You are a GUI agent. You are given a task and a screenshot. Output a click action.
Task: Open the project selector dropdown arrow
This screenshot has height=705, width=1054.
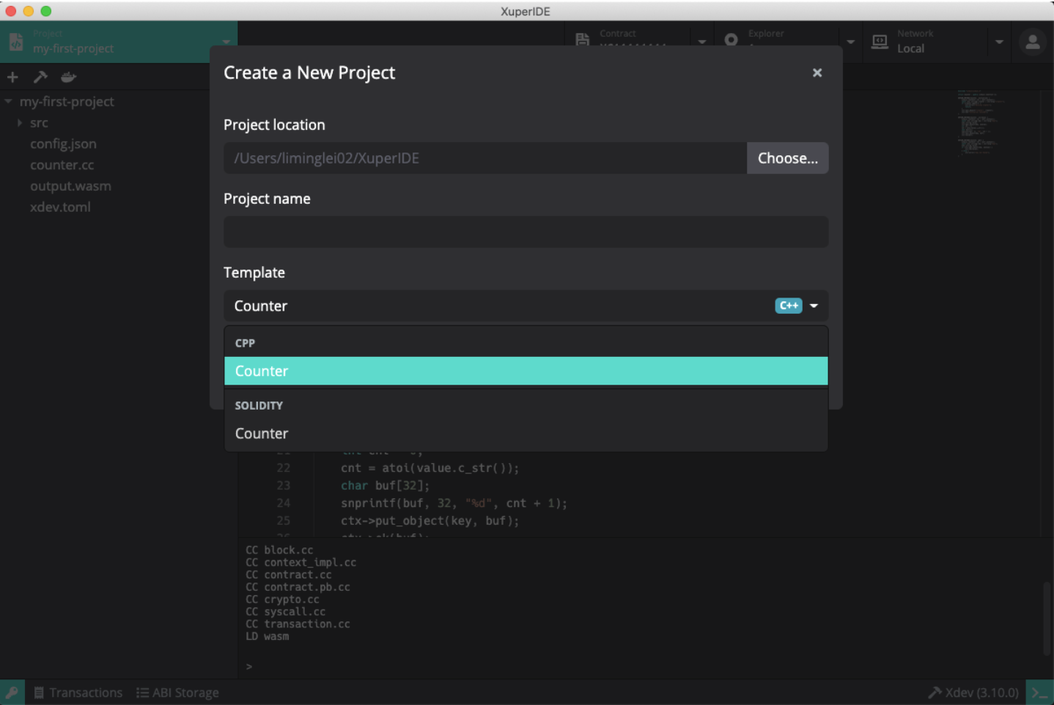pos(226,42)
